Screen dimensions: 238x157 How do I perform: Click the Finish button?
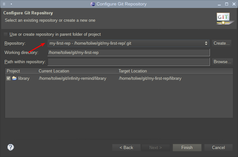tap(187, 147)
